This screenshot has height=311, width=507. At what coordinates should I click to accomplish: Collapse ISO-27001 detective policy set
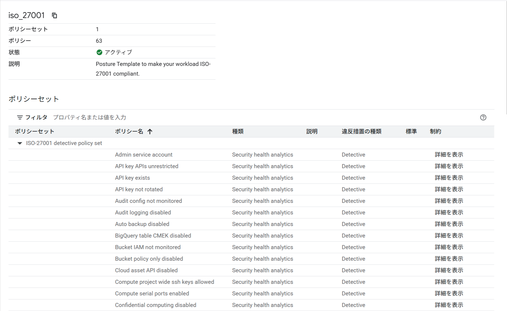(20, 143)
